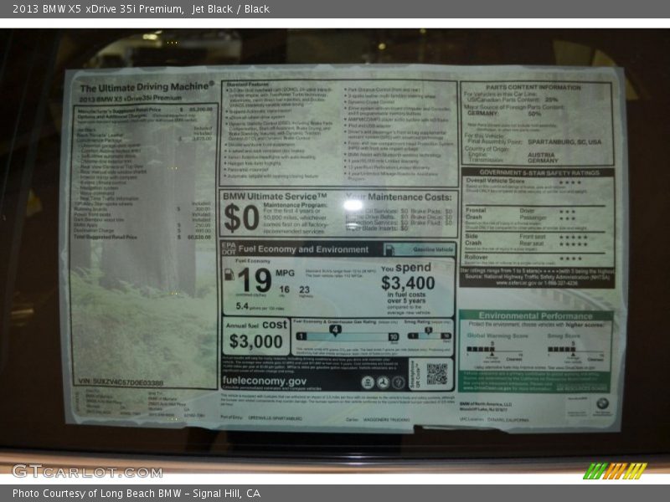Click 'Your Maintenance Costs:' heading

(399, 197)
